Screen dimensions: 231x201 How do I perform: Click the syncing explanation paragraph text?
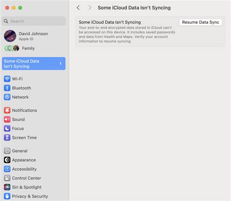pyautogui.click(x=127, y=34)
